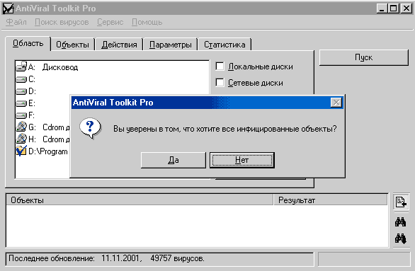Select the A: Дисковод floppy drive icon
The width and height of the screenshot is (415, 271).
[x=21, y=67]
